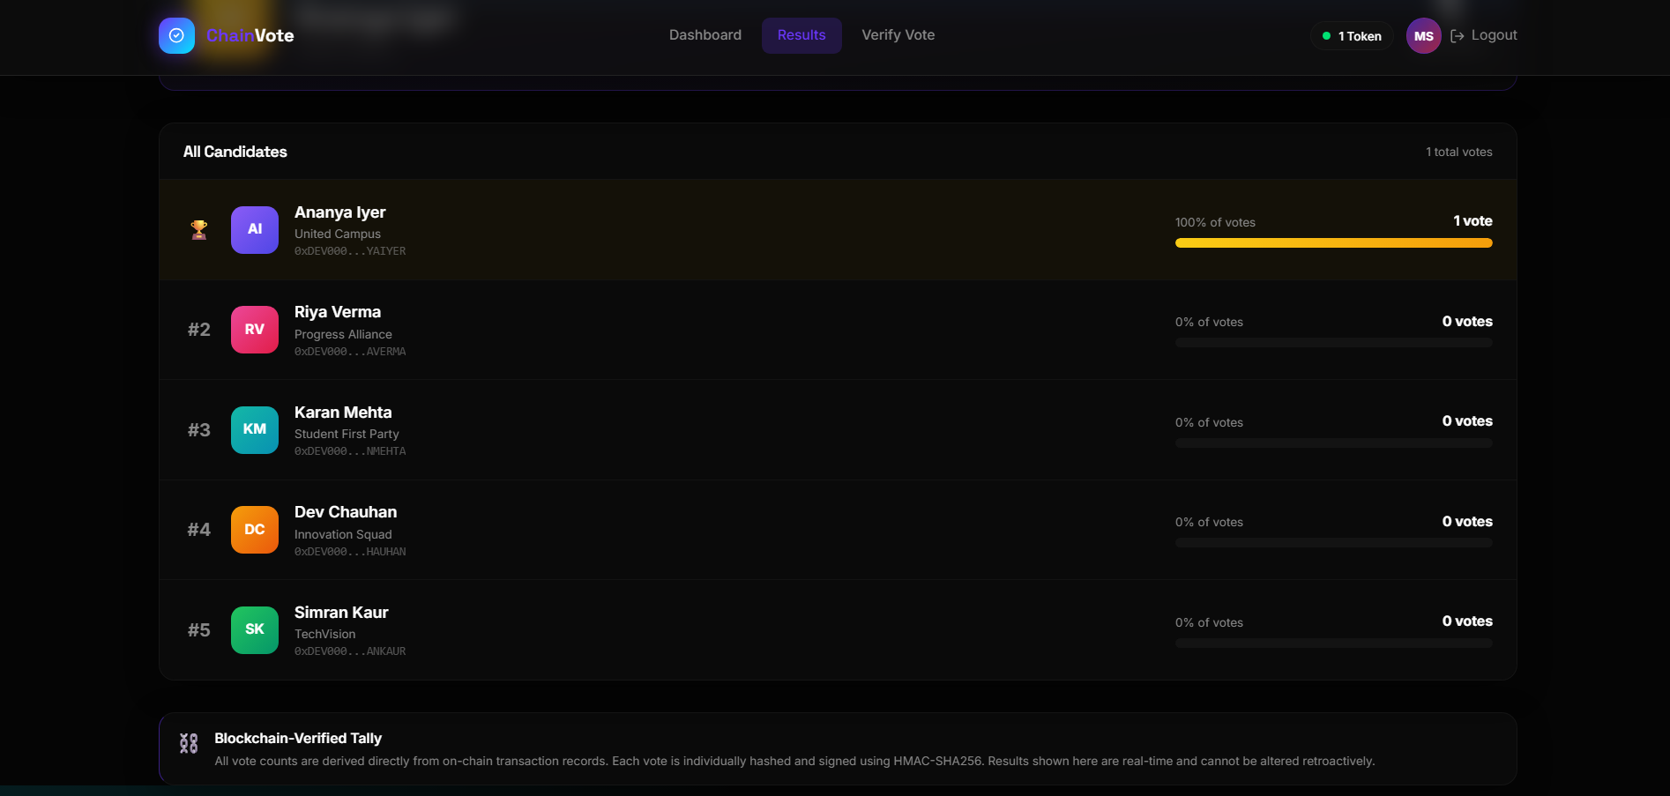Screen dimensions: 1670x796
Task: Click address 0xDEV000...YAIYER
Action: pyautogui.click(x=350, y=251)
